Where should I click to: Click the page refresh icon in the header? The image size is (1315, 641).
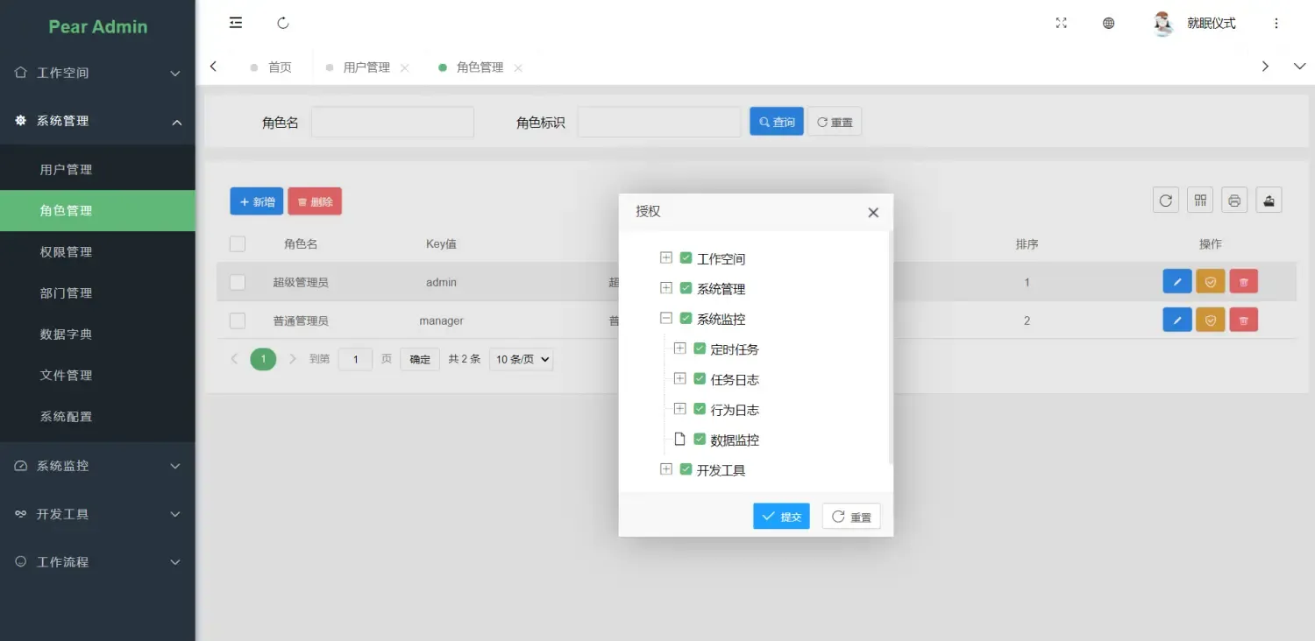click(282, 23)
